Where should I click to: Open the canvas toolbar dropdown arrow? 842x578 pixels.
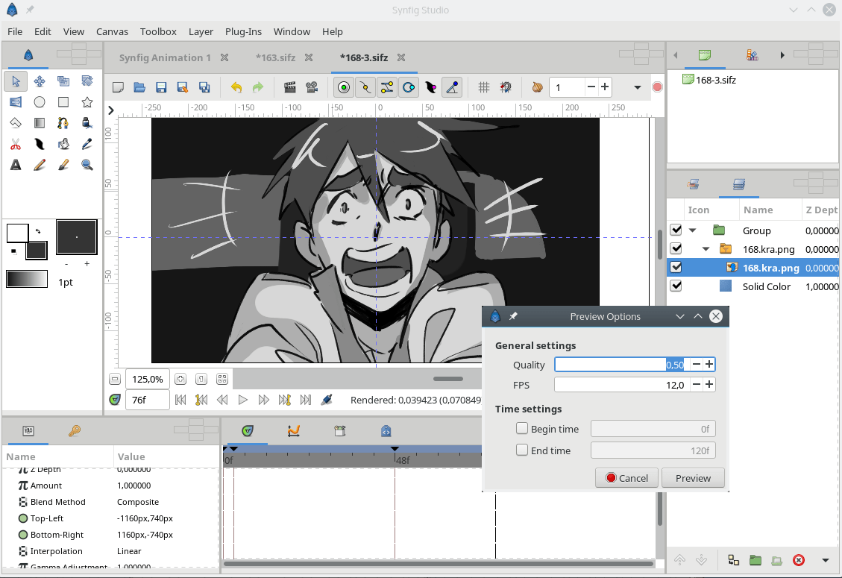tap(637, 87)
